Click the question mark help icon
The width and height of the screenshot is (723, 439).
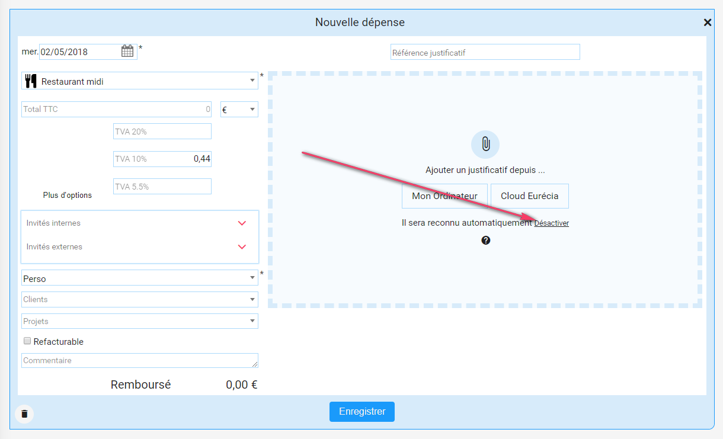486,240
